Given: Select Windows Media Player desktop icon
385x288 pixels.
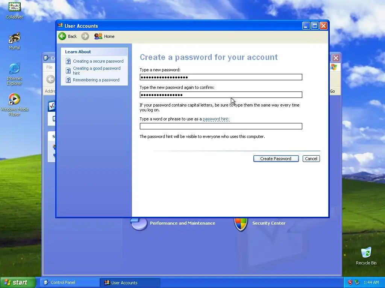Looking at the screenshot, I should 14,105.
